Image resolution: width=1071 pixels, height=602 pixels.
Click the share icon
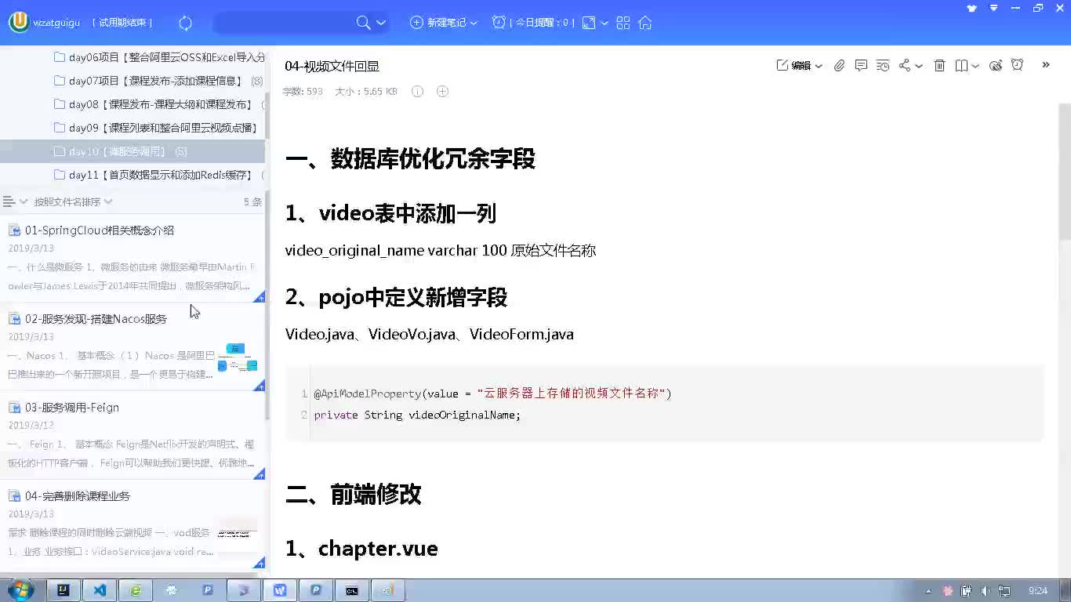(904, 65)
